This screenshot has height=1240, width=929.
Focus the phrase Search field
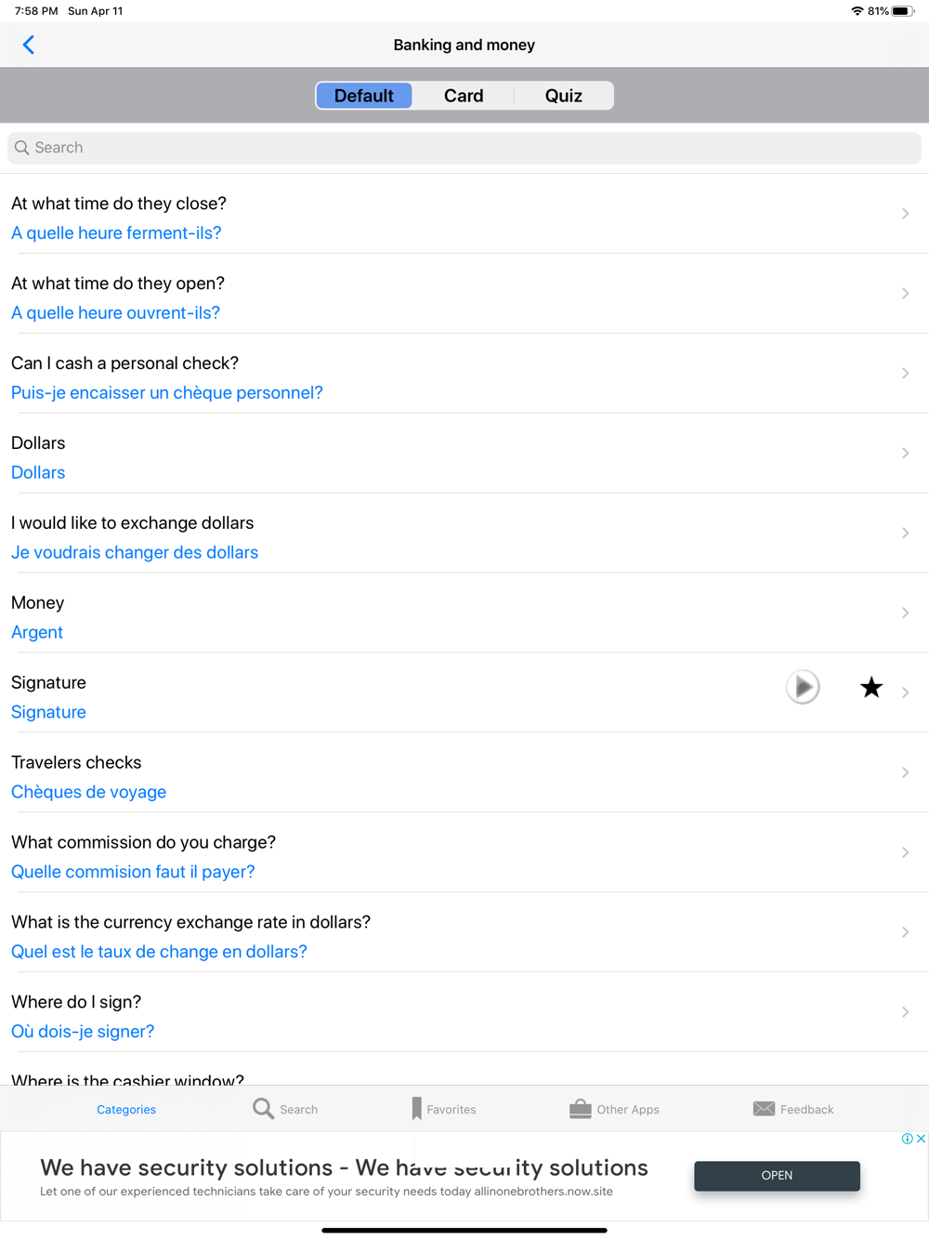coord(464,148)
